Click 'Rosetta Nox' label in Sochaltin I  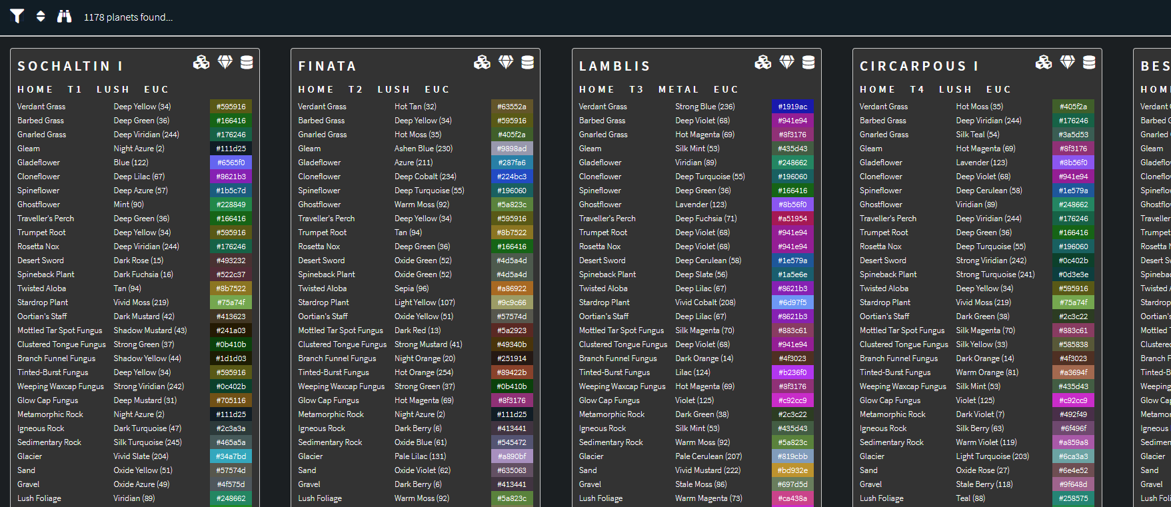(38, 247)
